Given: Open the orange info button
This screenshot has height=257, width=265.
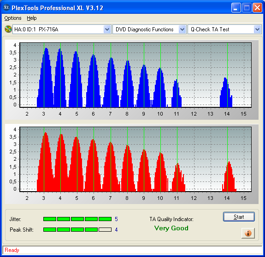Looking at the screenshot, I should point(248,233).
